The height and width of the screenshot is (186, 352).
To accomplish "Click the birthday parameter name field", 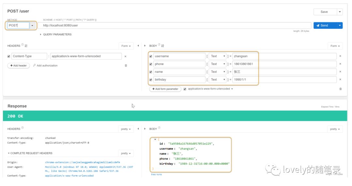I will coord(179,80).
